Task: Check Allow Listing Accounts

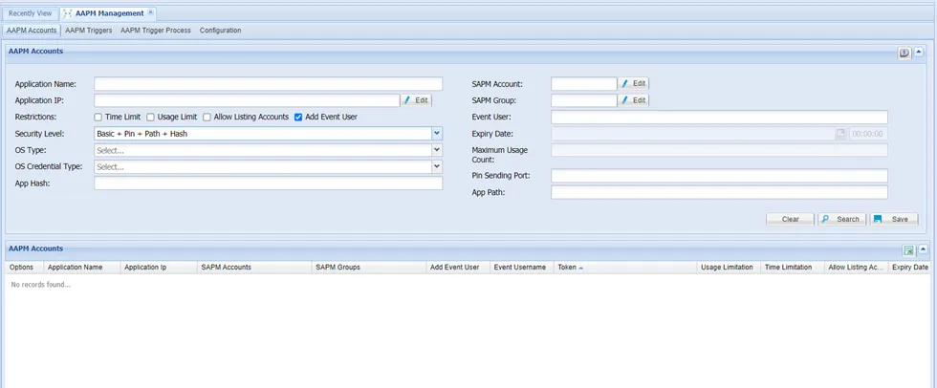Action: [x=207, y=117]
